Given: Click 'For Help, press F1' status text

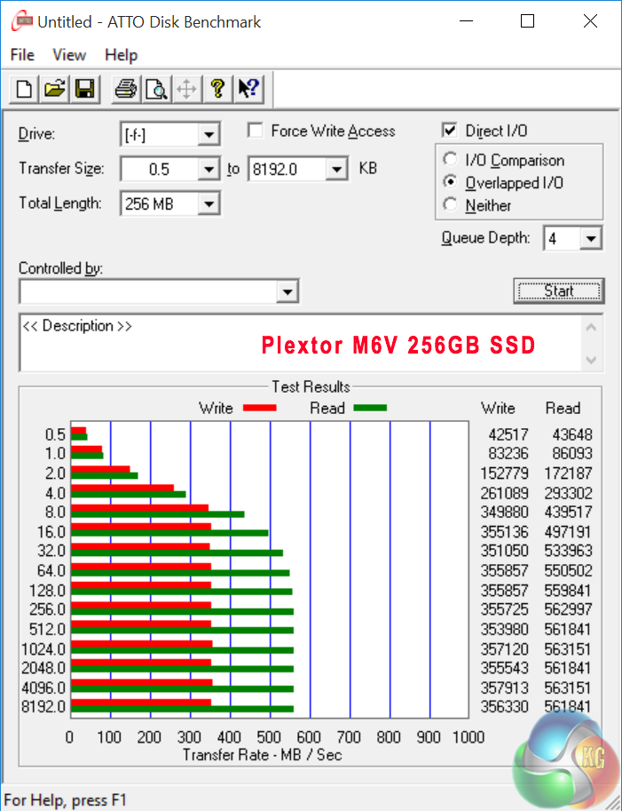Looking at the screenshot, I should pos(65,800).
